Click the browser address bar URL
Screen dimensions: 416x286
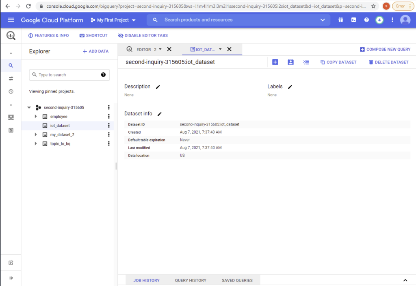(206, 6)
